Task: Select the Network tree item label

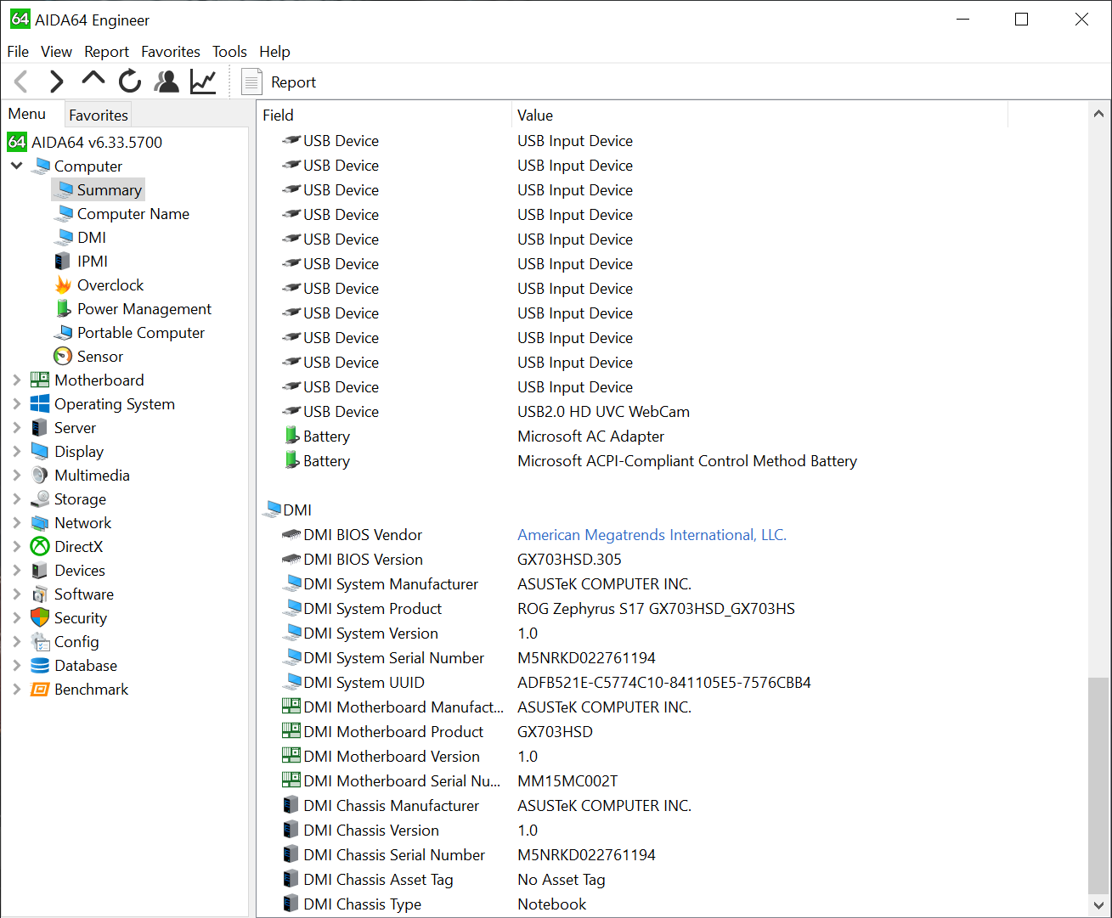Action: coord(83,523)
